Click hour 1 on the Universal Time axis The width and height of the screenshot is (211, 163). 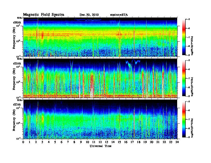[30, 142]
